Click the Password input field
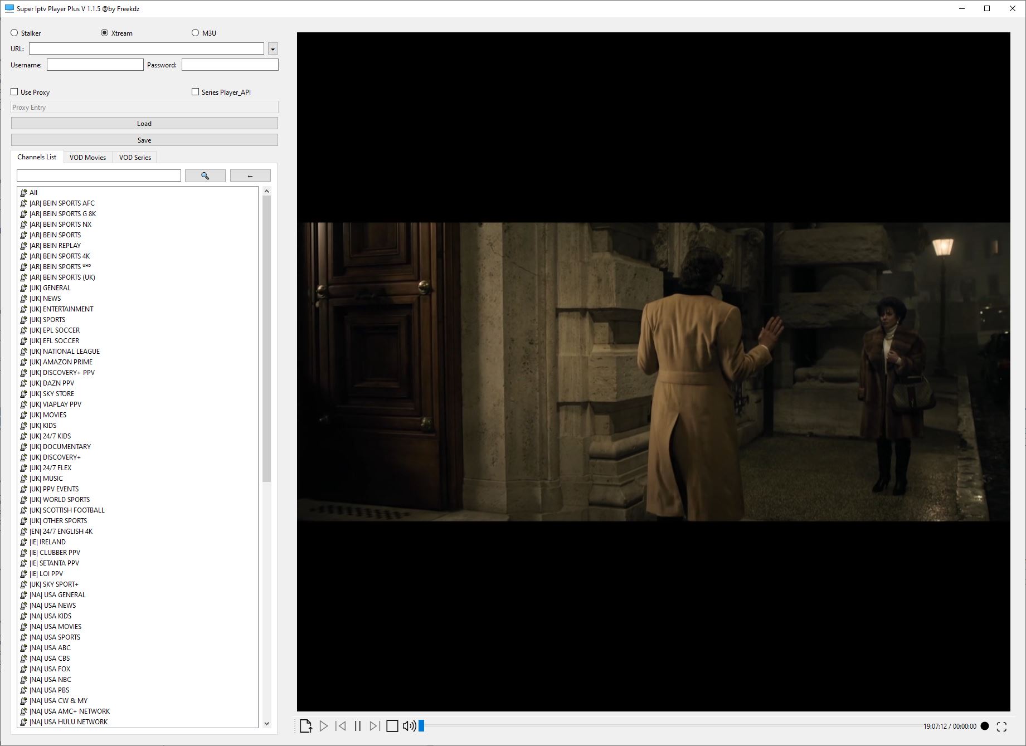Image resolution: width=1026 pixels, height=746 pixels. tap(230, 65)
